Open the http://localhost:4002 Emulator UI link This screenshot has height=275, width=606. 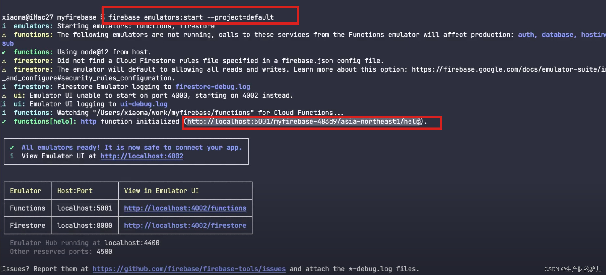(142, 156)
